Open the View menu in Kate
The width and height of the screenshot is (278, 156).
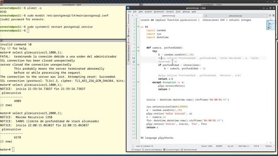coord(141,12)
